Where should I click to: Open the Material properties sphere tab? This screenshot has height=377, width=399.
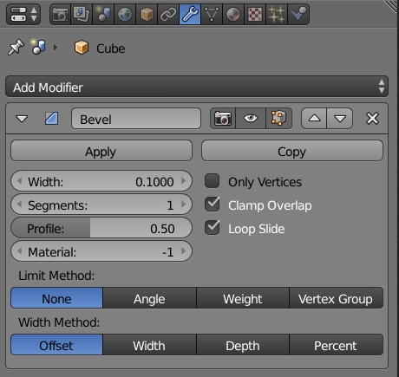233,14
